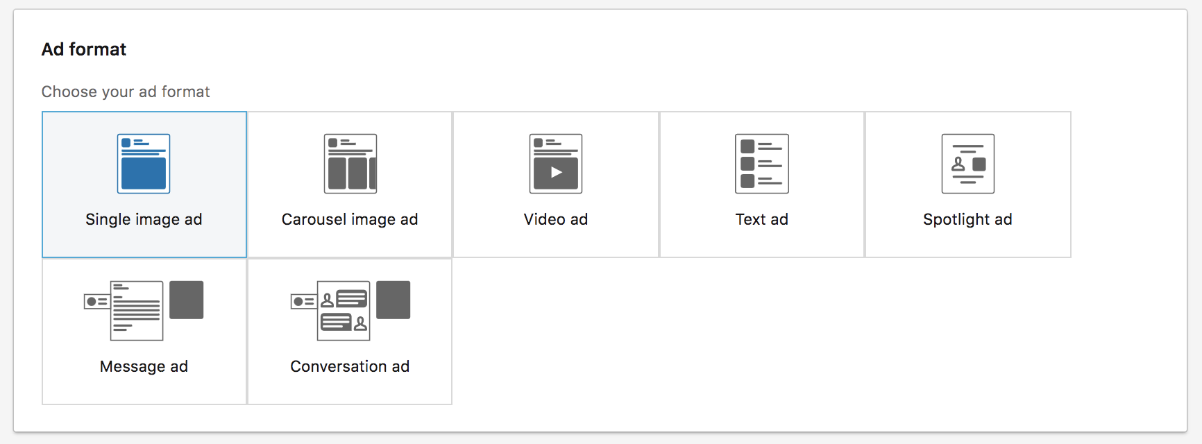The image size is (1202, 444).
Task: Select the Carousel image ad icon
Action: pos(350,164)
